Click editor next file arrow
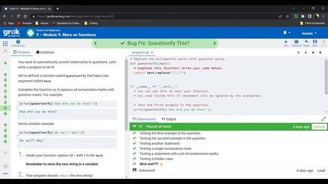328x184 pixels. pos(305,53)
